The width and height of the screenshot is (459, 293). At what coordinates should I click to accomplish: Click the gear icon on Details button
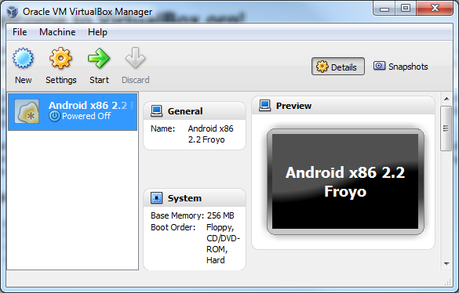pyautogui.click(x=322, y=67)
